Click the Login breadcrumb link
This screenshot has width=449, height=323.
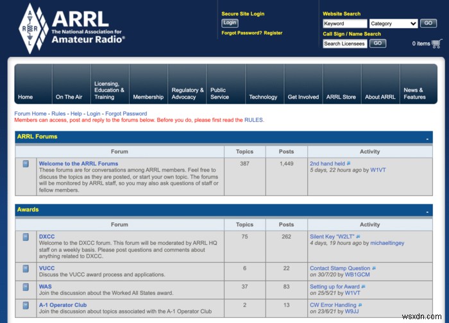pos(94,113)
